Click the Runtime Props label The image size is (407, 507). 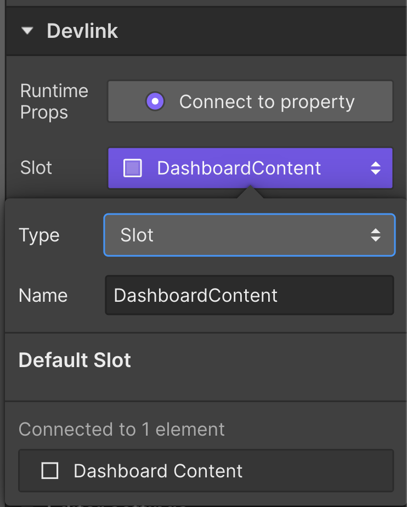point(54,102)
